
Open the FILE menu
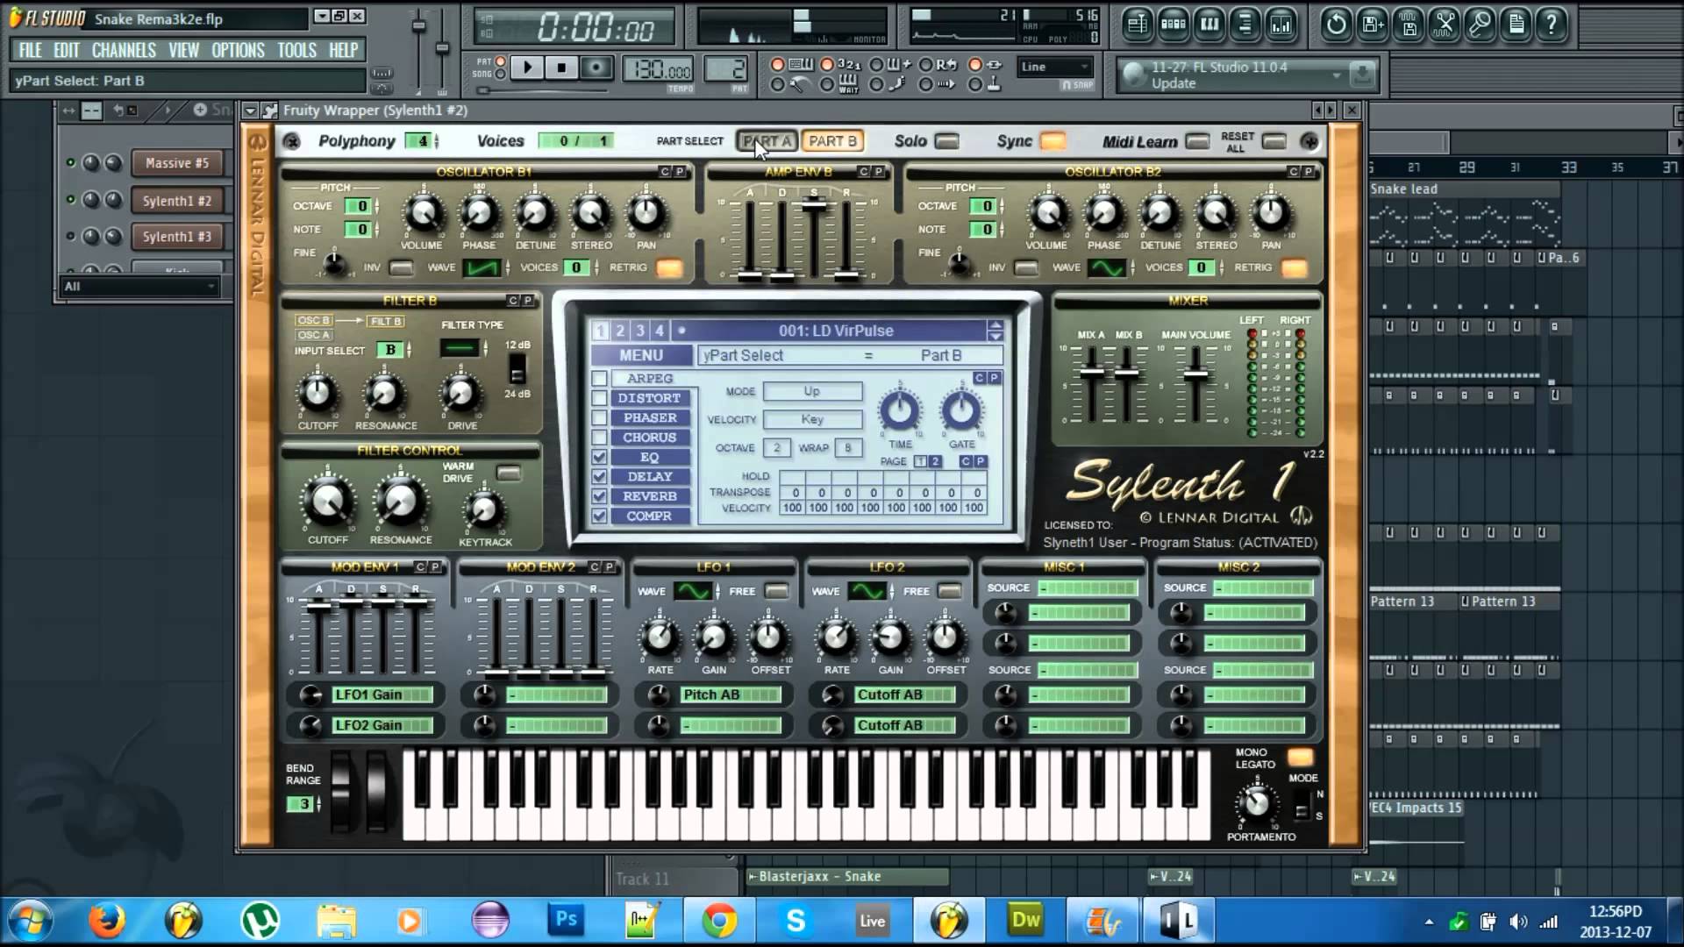[31, 50]
